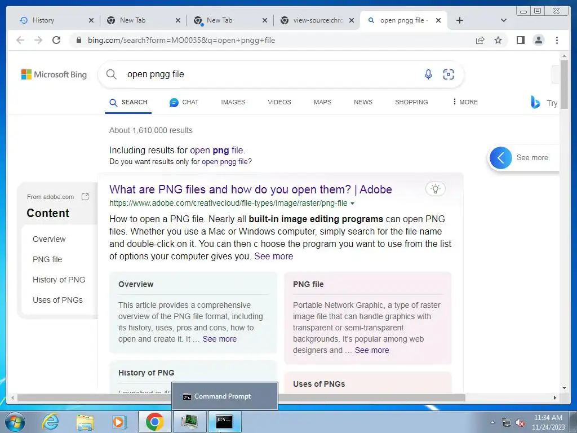Image resolution: width=577 pixels, height=433 pixels.
Task: Close the open pngg file tab
Action: coord(438,20)
